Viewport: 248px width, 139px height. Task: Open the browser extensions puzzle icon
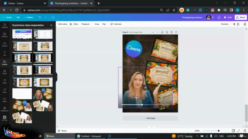219,10
